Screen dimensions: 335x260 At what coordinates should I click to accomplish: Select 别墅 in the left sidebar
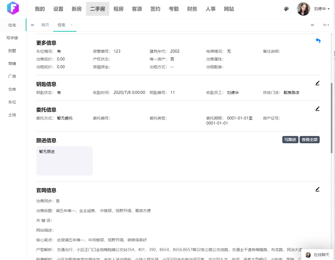point(12,51)
